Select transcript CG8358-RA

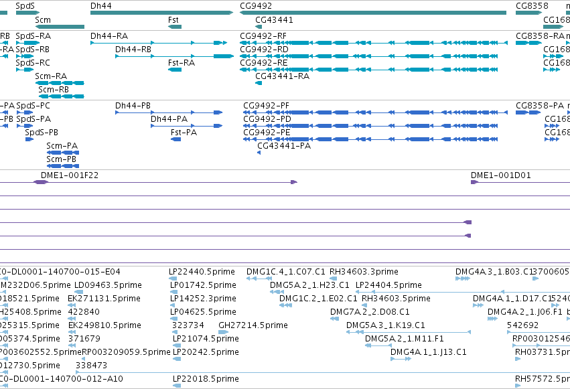tap(529, 43)
